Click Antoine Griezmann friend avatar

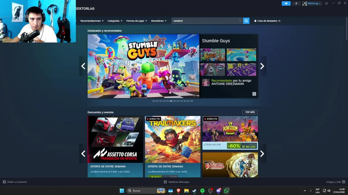pos(206,82)
